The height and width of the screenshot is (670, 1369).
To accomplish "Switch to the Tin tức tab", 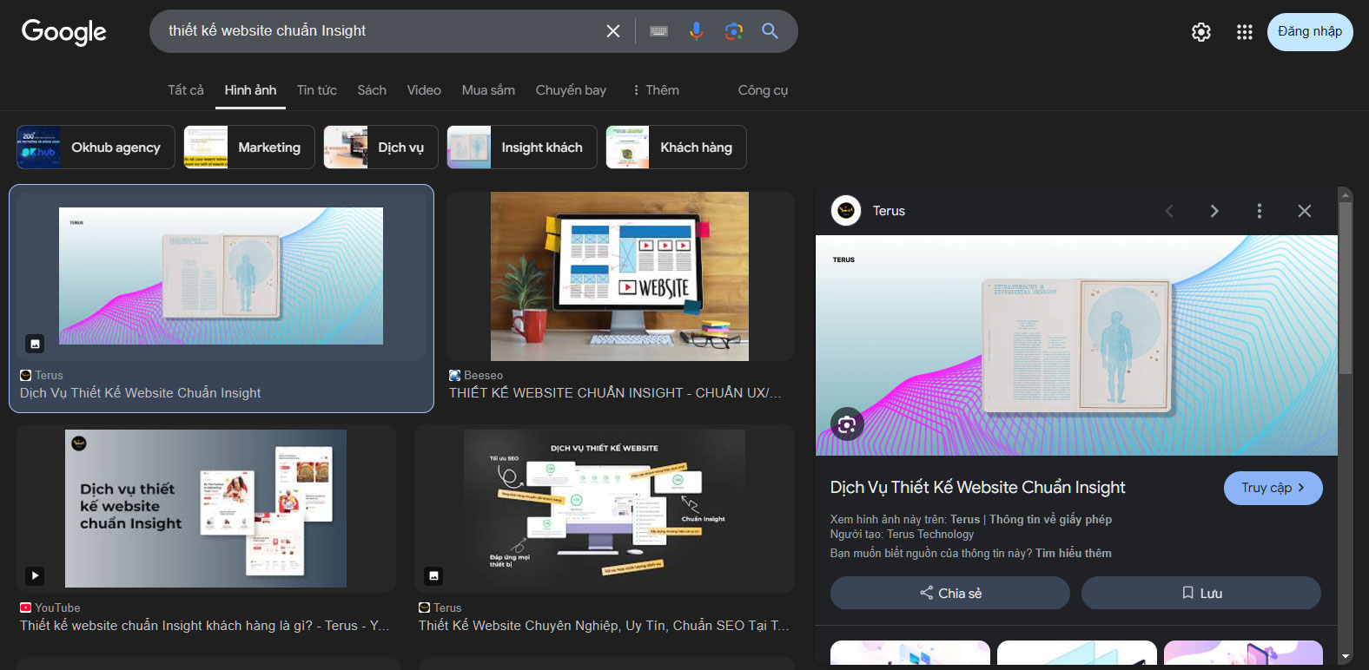I will 317,90.
